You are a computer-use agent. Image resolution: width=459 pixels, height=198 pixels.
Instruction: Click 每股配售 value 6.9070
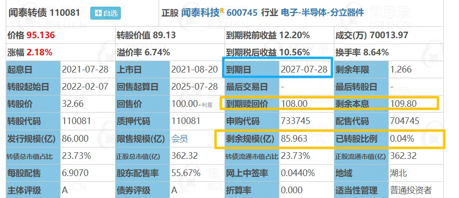click(75, 173)
